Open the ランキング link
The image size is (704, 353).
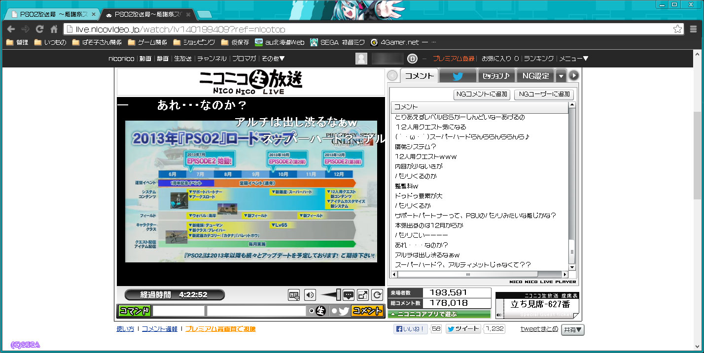tap(539, 59)
